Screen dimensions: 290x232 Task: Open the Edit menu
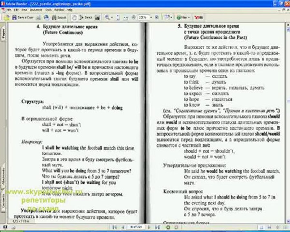coord(16,10)
